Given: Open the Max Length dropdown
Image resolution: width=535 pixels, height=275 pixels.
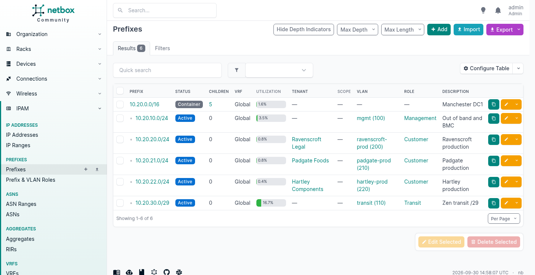Looking at the screenshot, I should [402, 29].
